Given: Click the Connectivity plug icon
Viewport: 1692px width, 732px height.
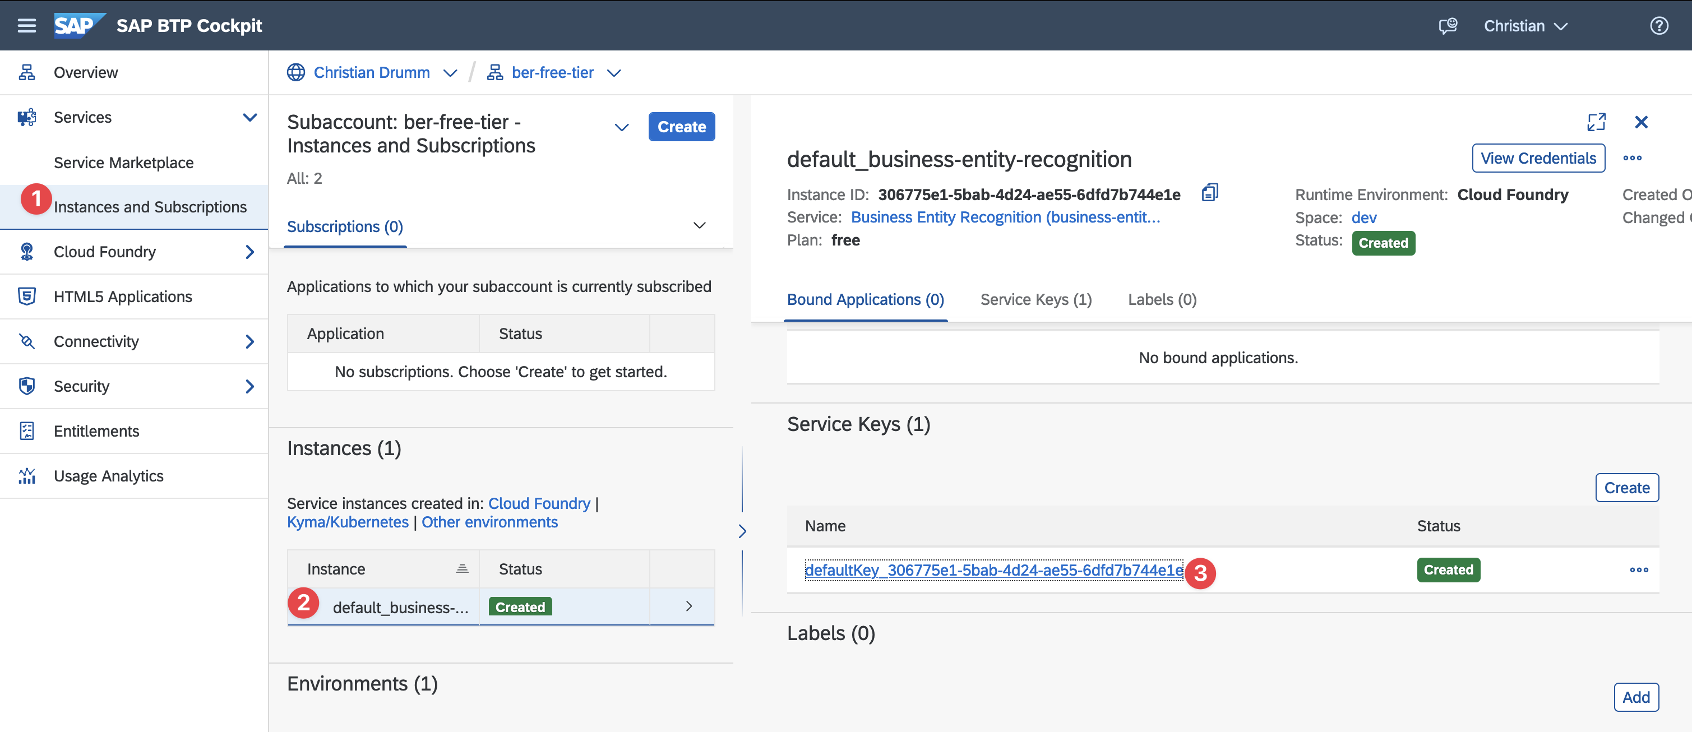Looking at the screenshot, I should (27, 341).
